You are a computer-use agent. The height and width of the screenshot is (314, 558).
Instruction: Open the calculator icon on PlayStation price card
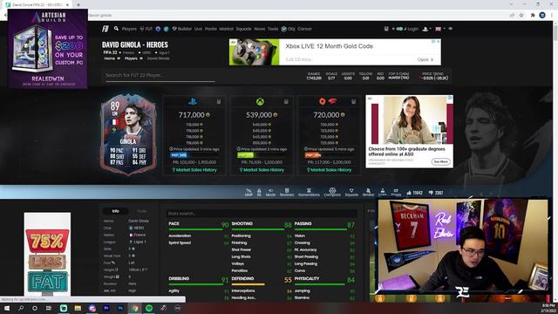click(x=219, y=102)
